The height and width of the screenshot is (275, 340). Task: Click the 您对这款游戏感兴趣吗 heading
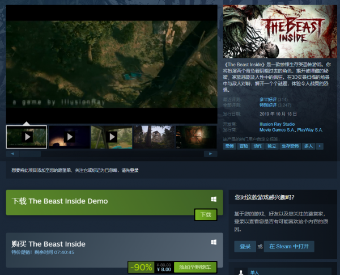tap(265, 197)
